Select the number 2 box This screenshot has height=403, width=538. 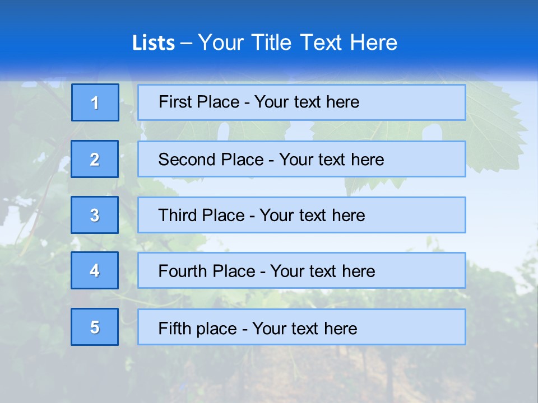point(95,159)
